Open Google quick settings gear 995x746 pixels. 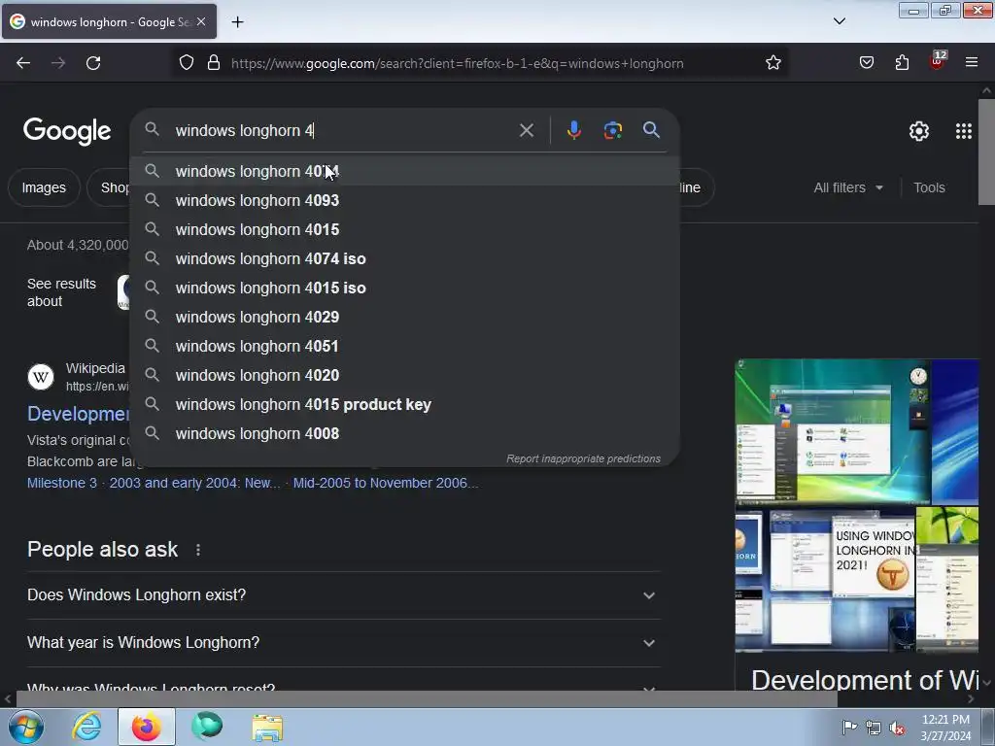pos(919,131)
